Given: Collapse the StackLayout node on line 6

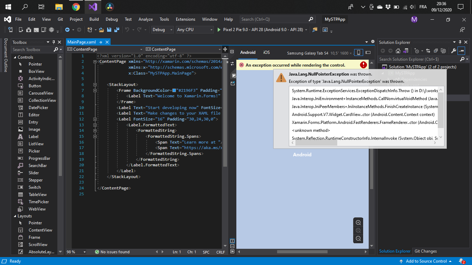Looking at the screenshot, I should click(94, 85).
